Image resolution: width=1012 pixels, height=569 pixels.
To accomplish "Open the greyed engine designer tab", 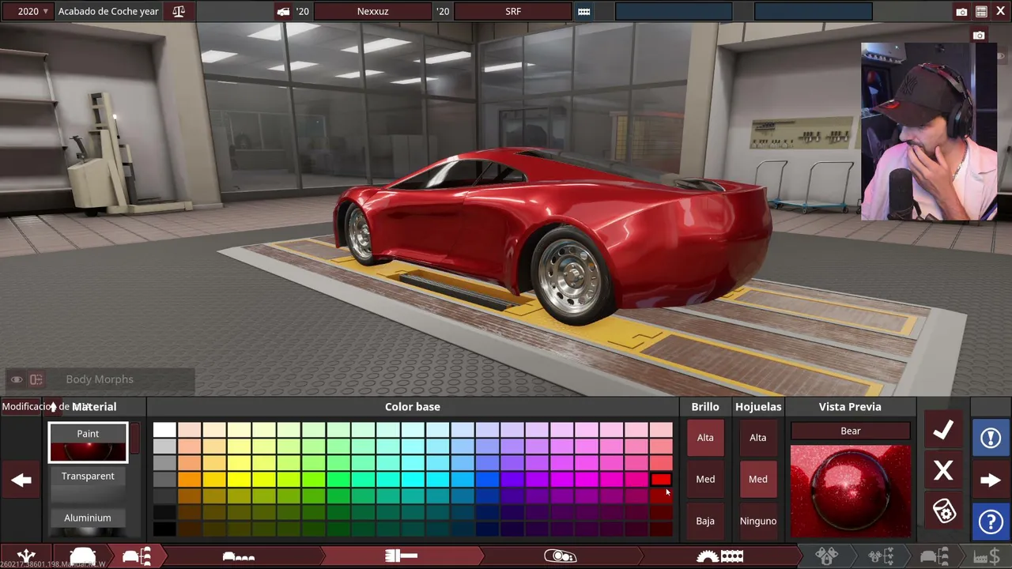I will [x=827, y=556].
